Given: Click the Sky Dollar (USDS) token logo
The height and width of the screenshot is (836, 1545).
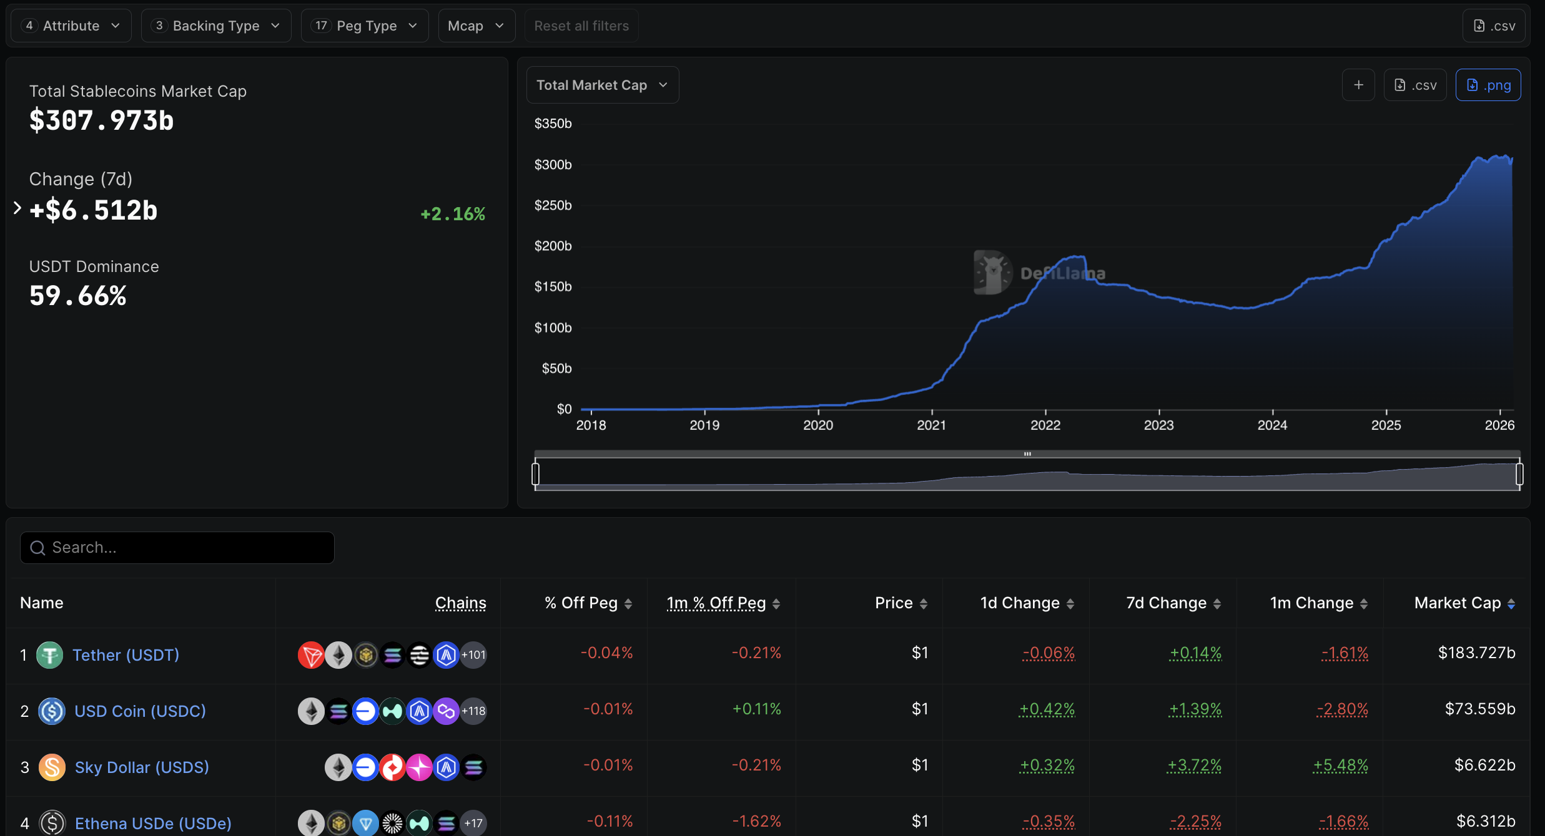Looking at the screenshot, I should [x=52, y=767].
